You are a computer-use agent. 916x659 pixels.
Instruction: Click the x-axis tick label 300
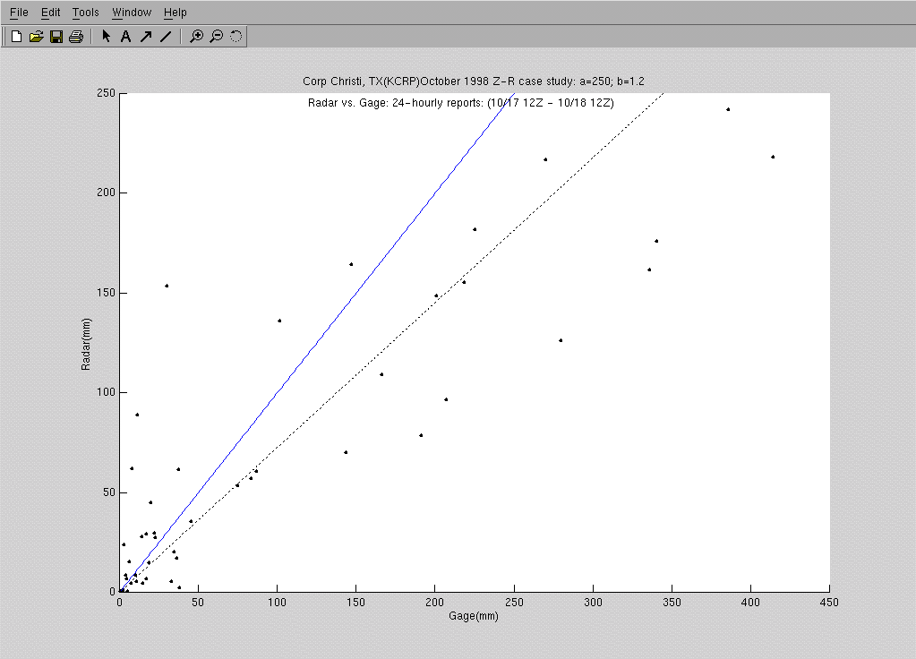coord(593,603)
